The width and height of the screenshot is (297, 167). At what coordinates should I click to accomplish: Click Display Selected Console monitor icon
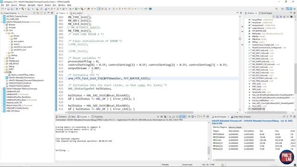[x=193, y=116]
